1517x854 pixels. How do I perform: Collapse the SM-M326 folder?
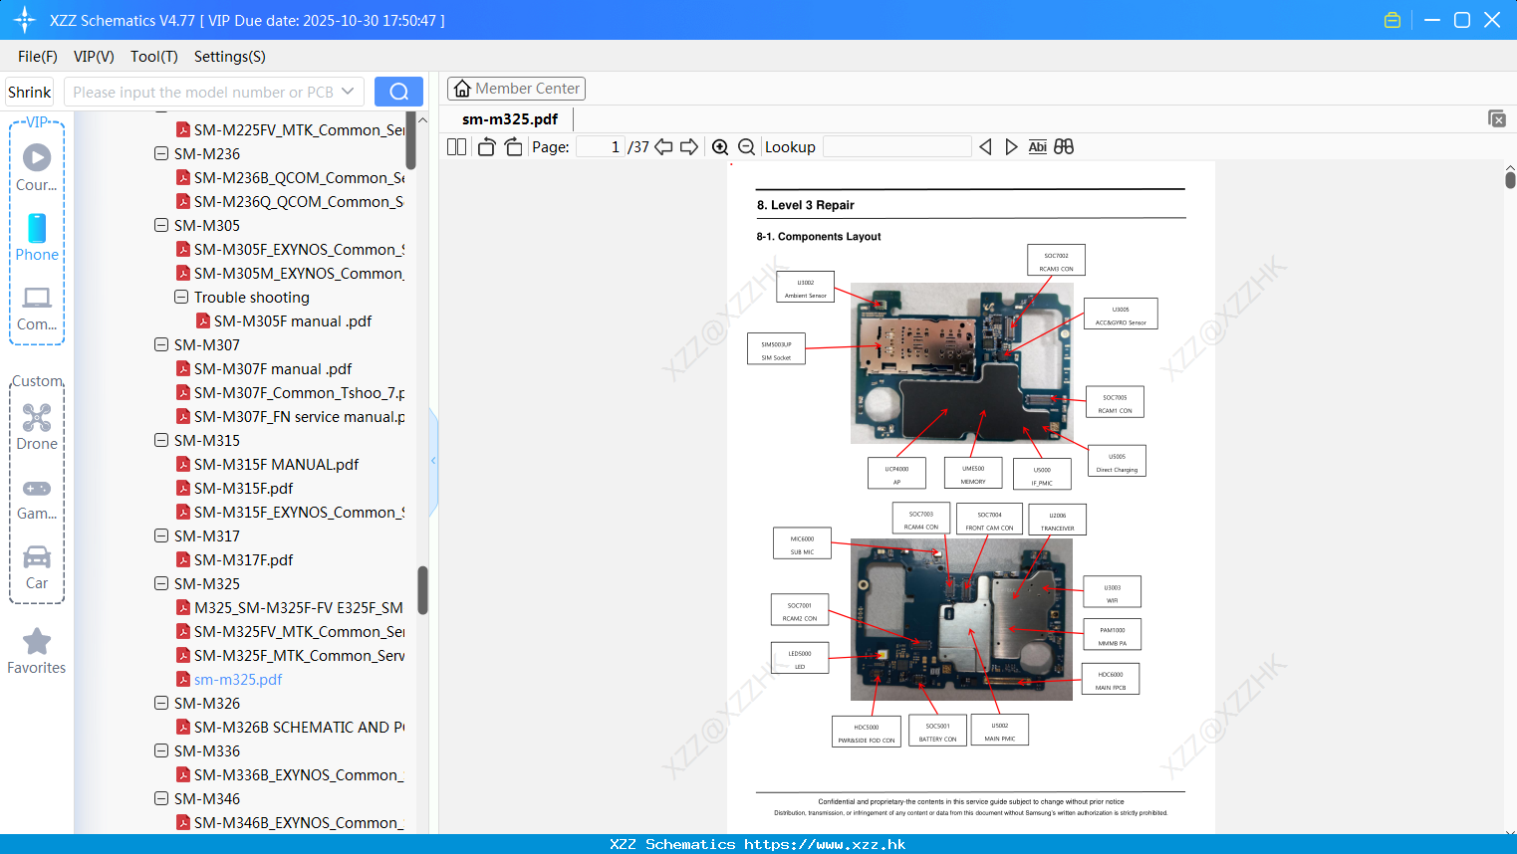[161, 704]
